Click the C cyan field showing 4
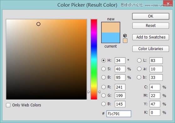 pos(155,87)
